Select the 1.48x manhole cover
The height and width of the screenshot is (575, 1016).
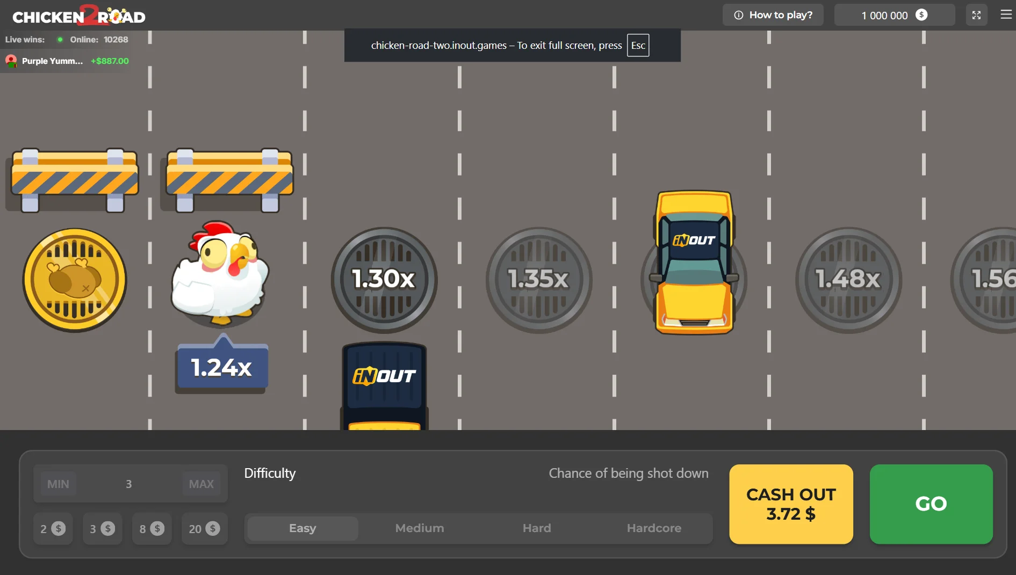click(x=848, y=280)
